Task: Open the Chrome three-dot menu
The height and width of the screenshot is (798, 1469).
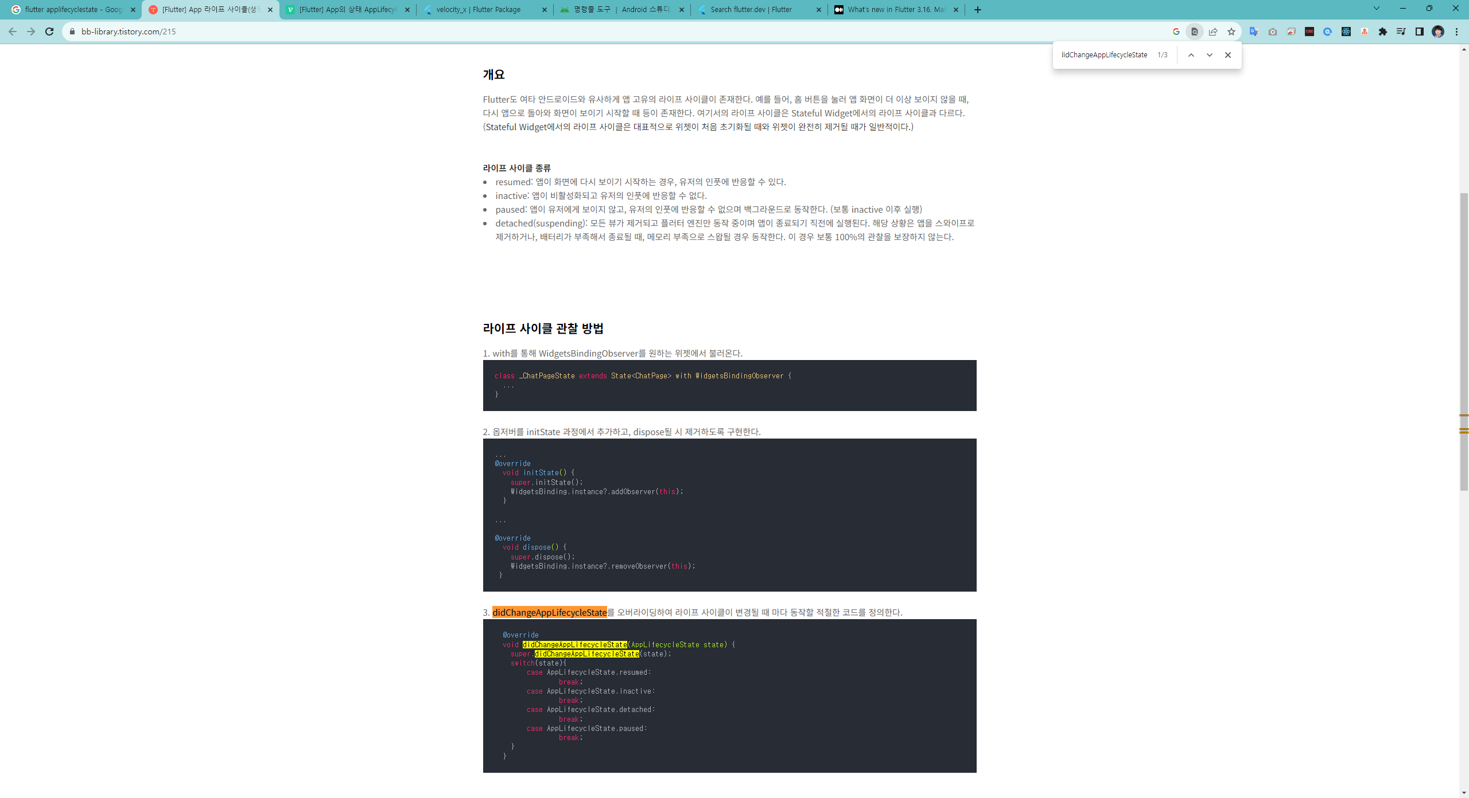Action: click(1456, 32)
